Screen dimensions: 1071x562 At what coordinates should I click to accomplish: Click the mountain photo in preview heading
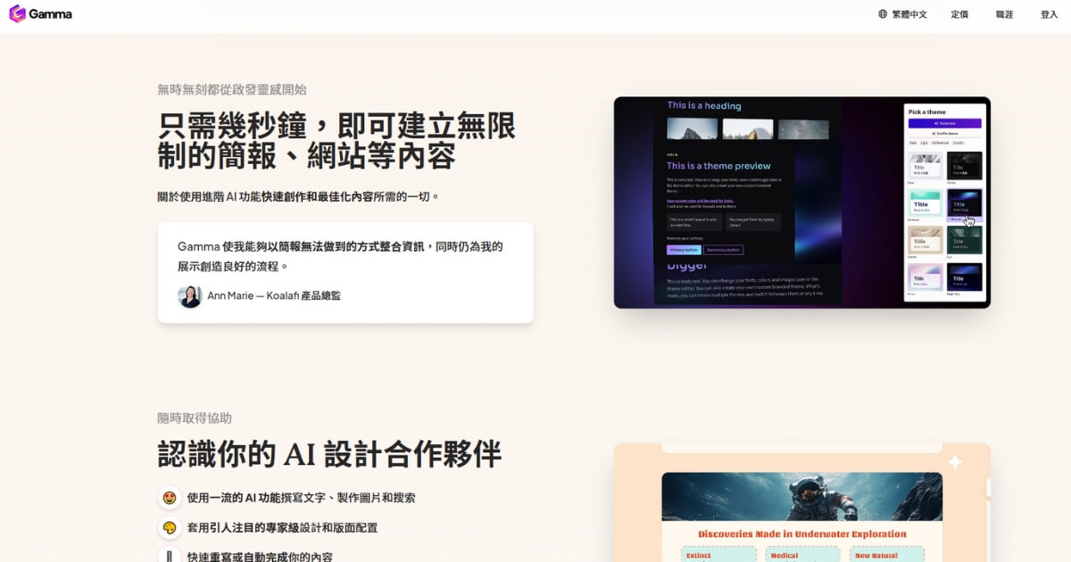692,129
